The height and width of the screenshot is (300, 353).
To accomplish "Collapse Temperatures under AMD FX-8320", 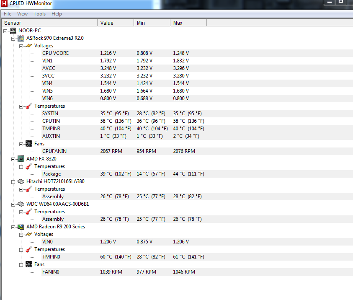I will pyautogui.click(x=21, y=167).
